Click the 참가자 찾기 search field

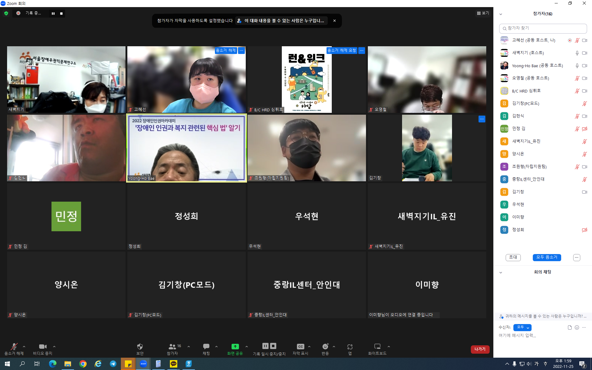[543, 28]
